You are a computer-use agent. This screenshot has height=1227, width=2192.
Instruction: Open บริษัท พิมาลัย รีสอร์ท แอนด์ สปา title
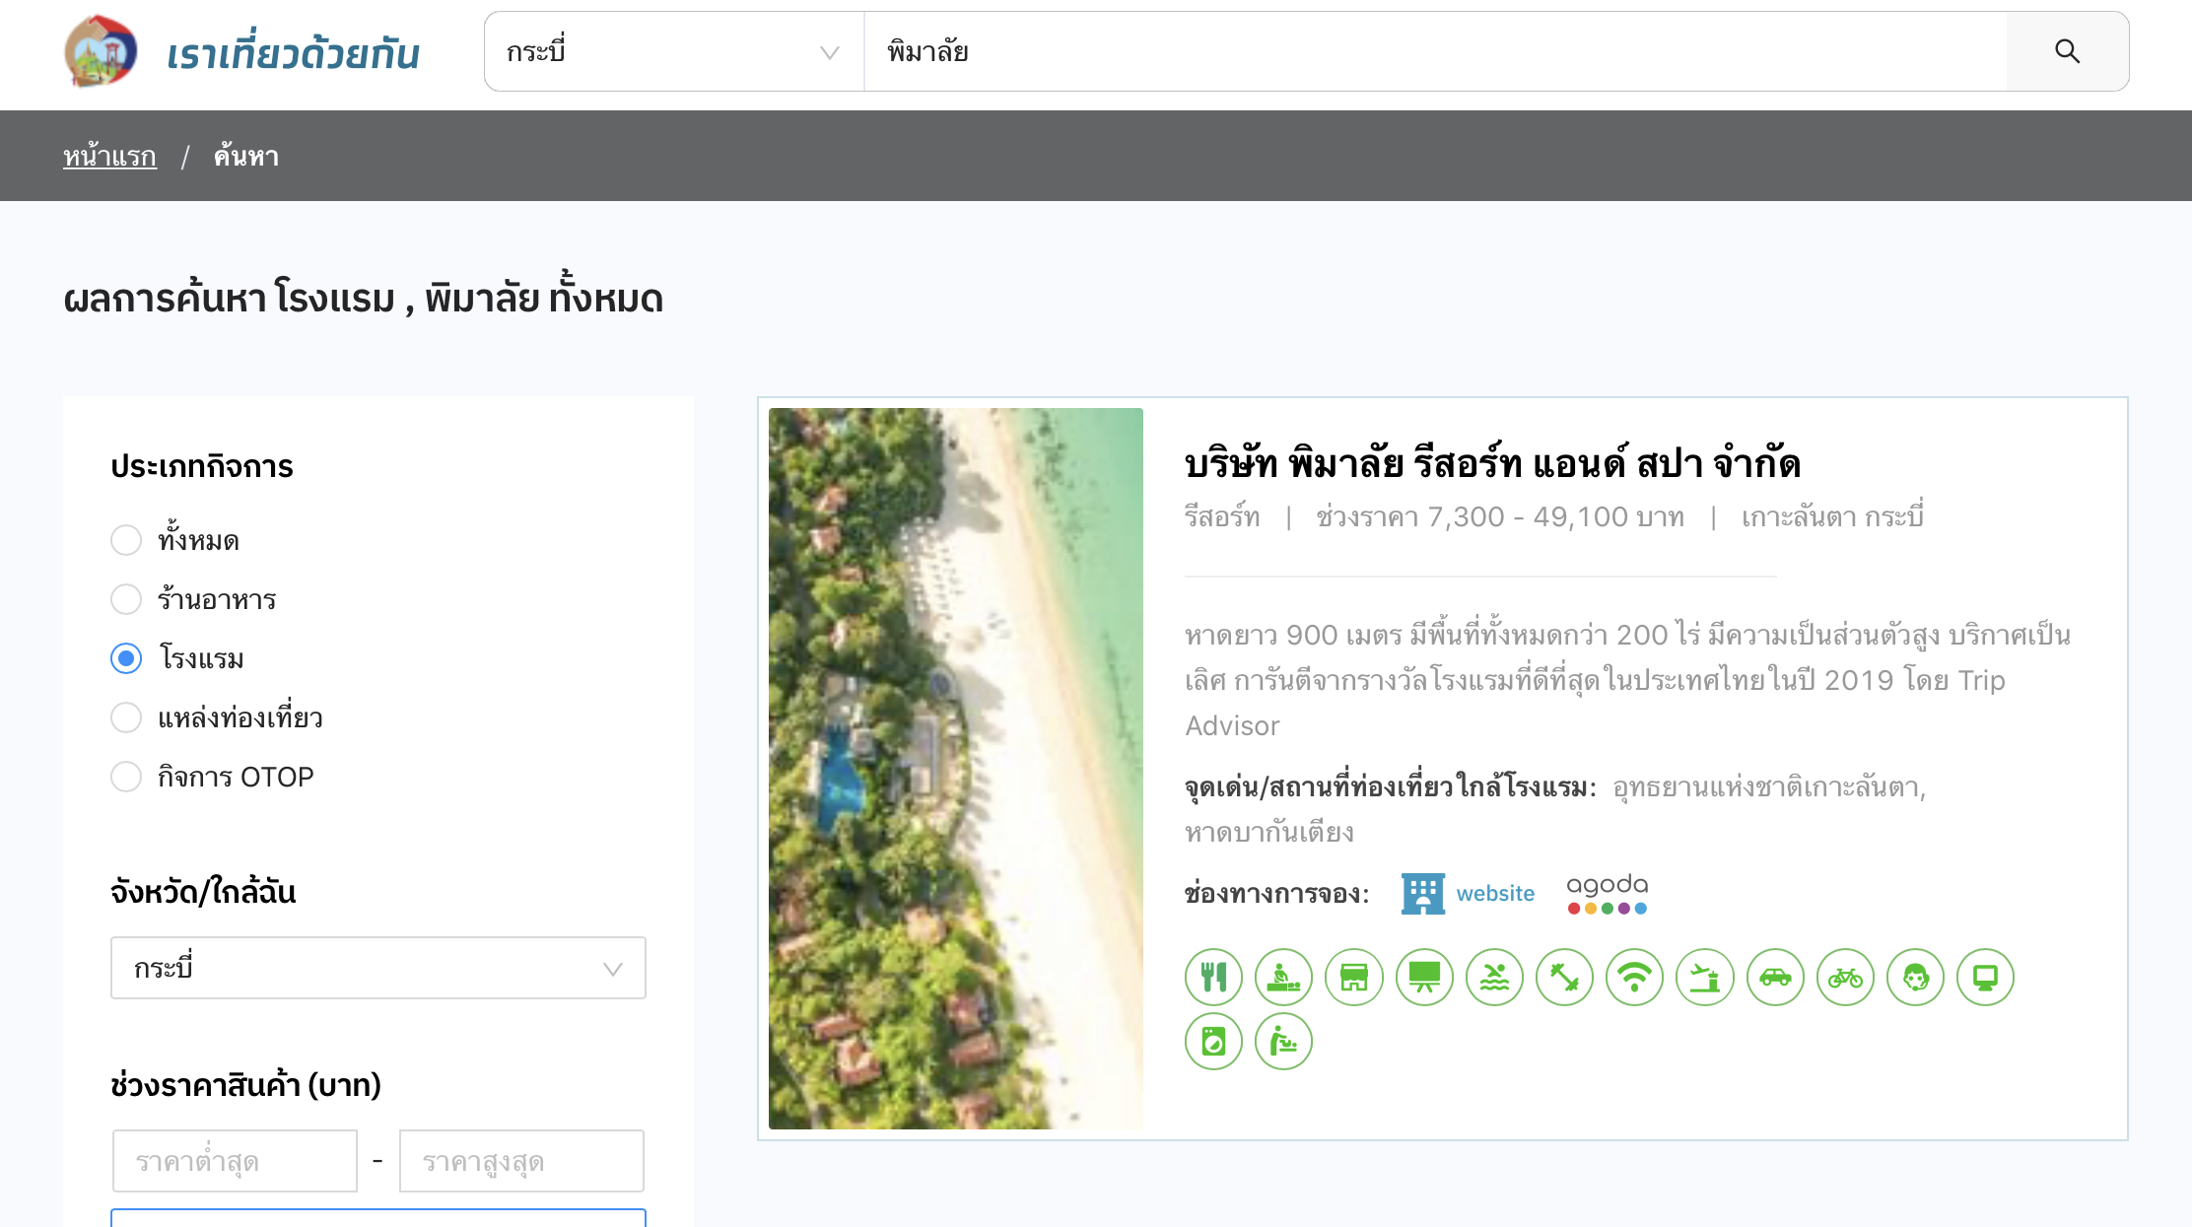pos(1492,462)
